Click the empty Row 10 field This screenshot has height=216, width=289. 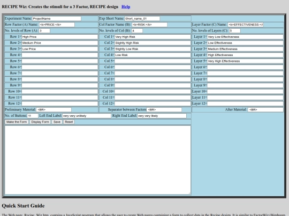tap(60, 91)
